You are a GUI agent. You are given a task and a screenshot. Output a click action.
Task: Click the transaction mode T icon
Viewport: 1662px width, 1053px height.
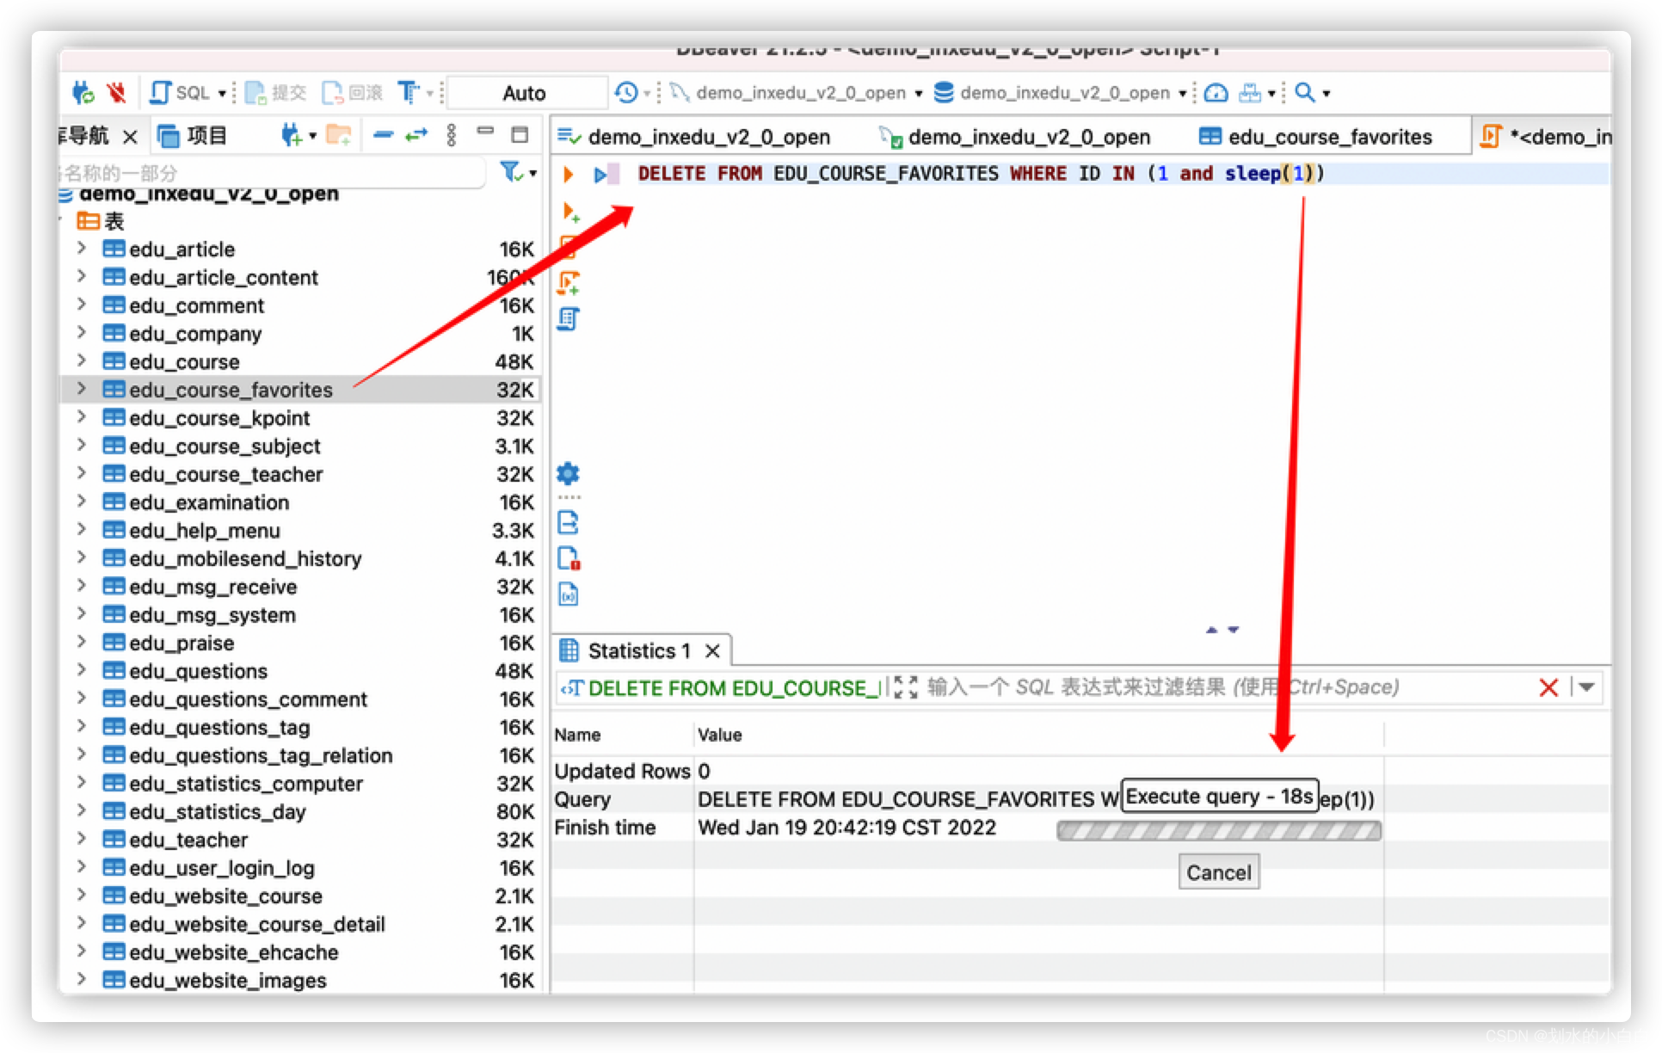pyautogui.click(x=409, y=92)
